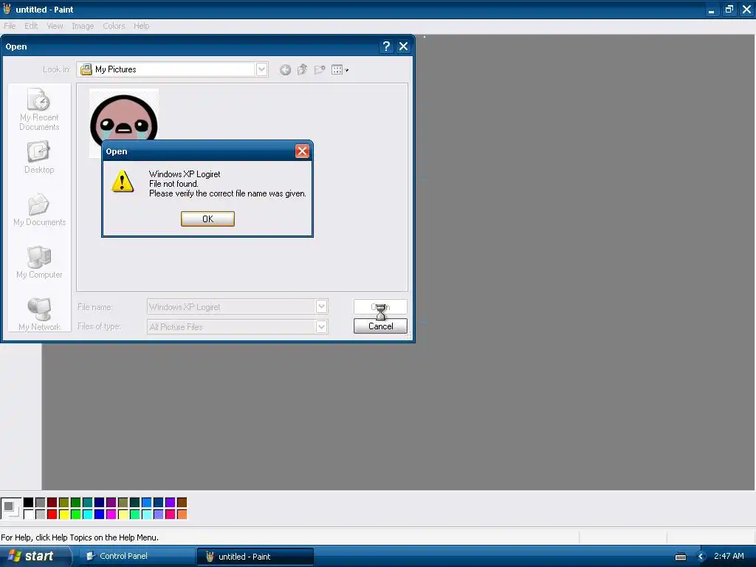Click the 2:47 AM clock in tray
Viewport: 756px width, 567px height.
pyautogui.click(x=729, y=556)
